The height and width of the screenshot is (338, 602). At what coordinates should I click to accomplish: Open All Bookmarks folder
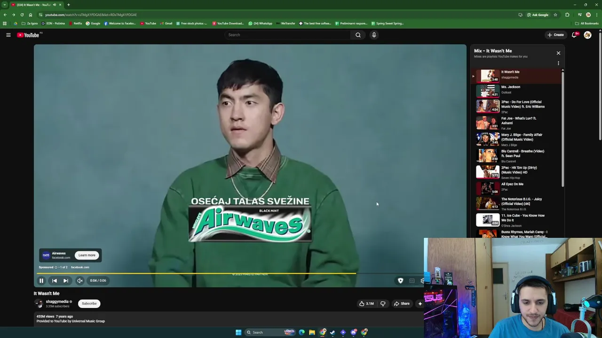[x=586, y=23]
